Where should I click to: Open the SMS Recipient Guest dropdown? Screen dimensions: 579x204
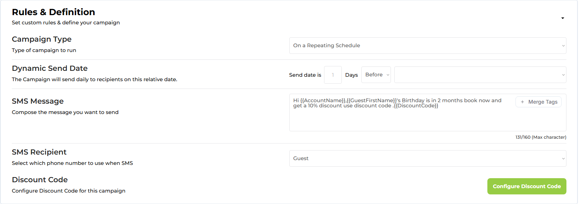coord(428,158)
